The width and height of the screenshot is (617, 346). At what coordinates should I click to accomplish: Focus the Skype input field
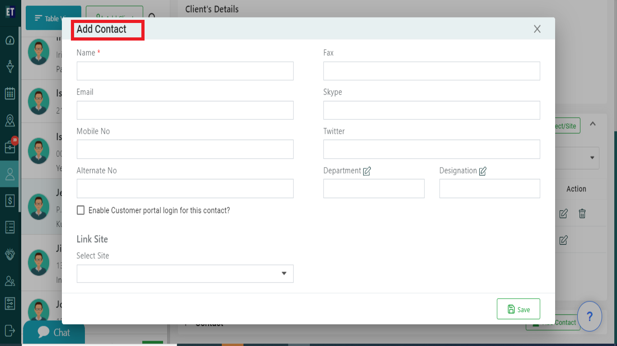coord(432,110)
